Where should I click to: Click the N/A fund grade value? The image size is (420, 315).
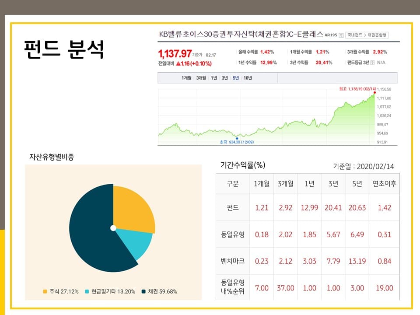[381, 63]
